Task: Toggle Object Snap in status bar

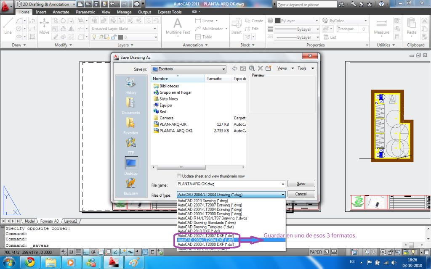Action: tap(101, 252)
